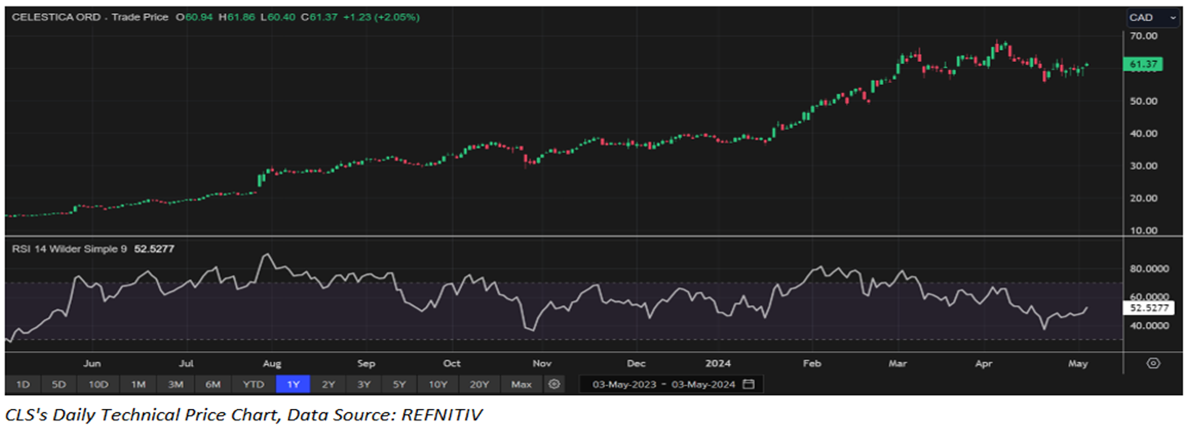Image resolution: width=1189 pixels, height=431 pixels.
Task: Click the highlighted 1Y range button
Action: 293,384
